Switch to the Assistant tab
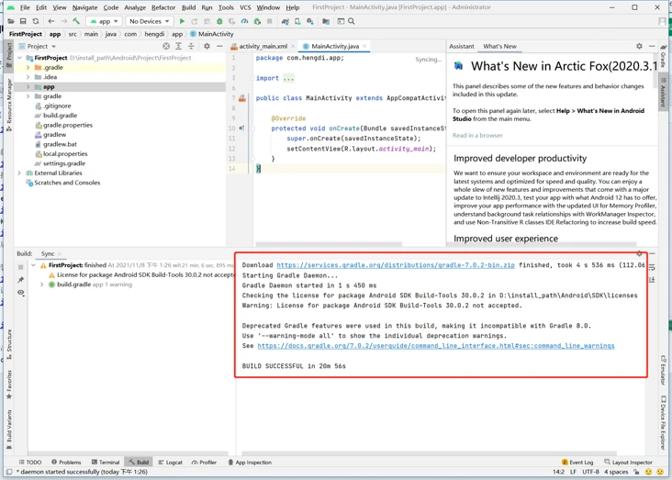The height and width of the screenshot is (480, 672). [462, 46]
